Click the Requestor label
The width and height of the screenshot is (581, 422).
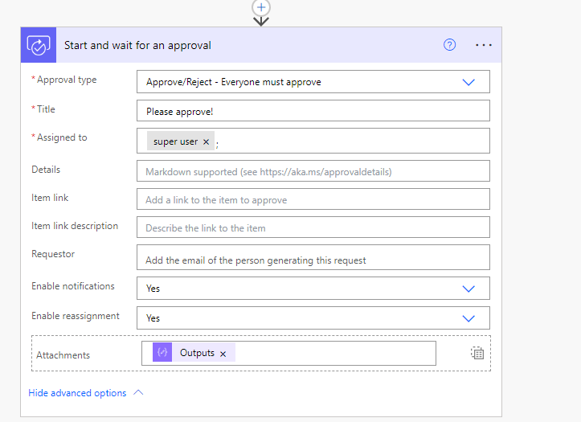(x=53, y=254)
